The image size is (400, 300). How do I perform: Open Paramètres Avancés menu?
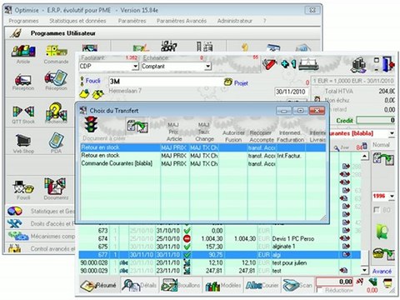(182, 21)
